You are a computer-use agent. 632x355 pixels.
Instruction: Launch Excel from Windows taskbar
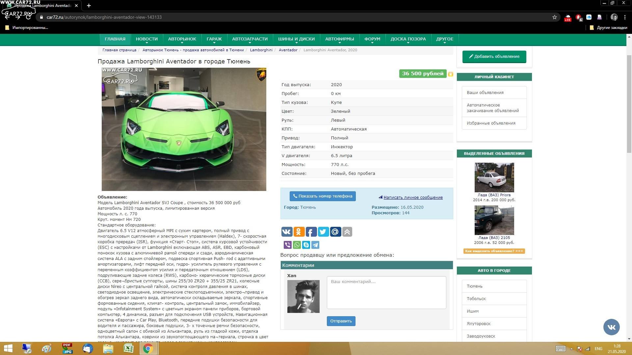click(x=128, y=348)
